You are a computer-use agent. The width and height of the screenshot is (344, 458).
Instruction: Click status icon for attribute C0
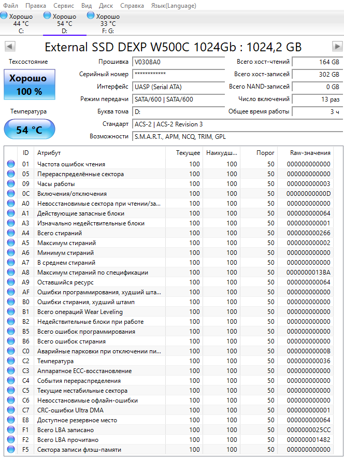tap(11, 351)
